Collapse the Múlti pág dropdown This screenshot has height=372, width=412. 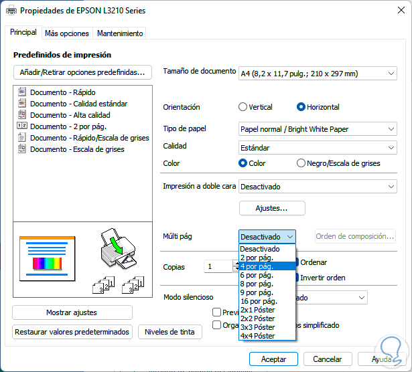pos(267,237)
